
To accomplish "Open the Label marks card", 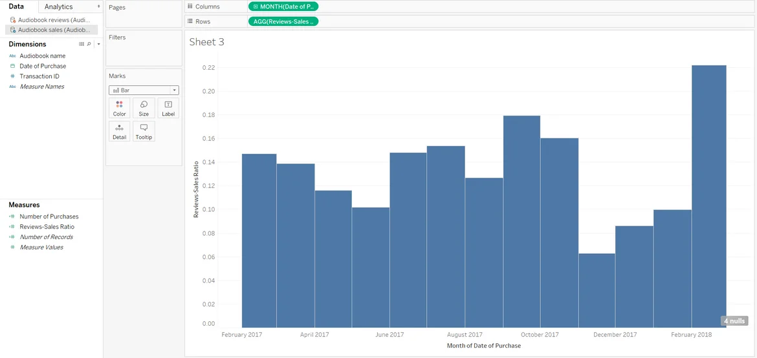I will pos(168,108).
